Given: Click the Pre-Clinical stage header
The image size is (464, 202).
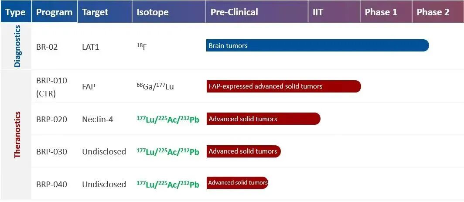Looking at the screenshot, I should click(234, 12).
